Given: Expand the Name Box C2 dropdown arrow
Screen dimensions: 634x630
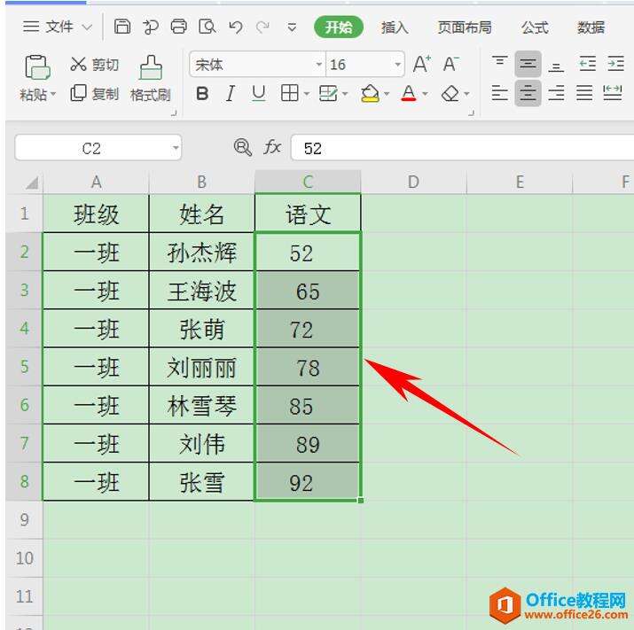Looking at the screenshot, I should pos(176,148).
